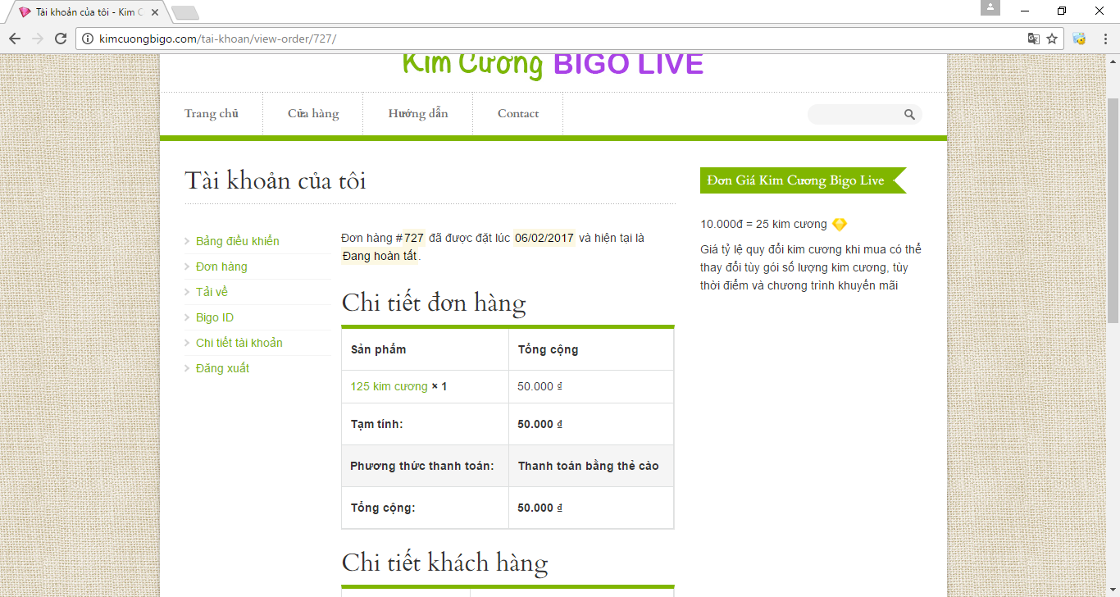Click the scrollbar up arrow
The width and height of the screenshot is (1120, 597).
point(1113,61)
